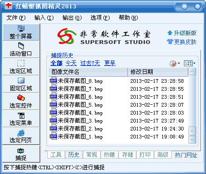The width and height of the screenshot is (206, 174).
Task: Click the history list scroll down arrow
Action: (192, 140)
